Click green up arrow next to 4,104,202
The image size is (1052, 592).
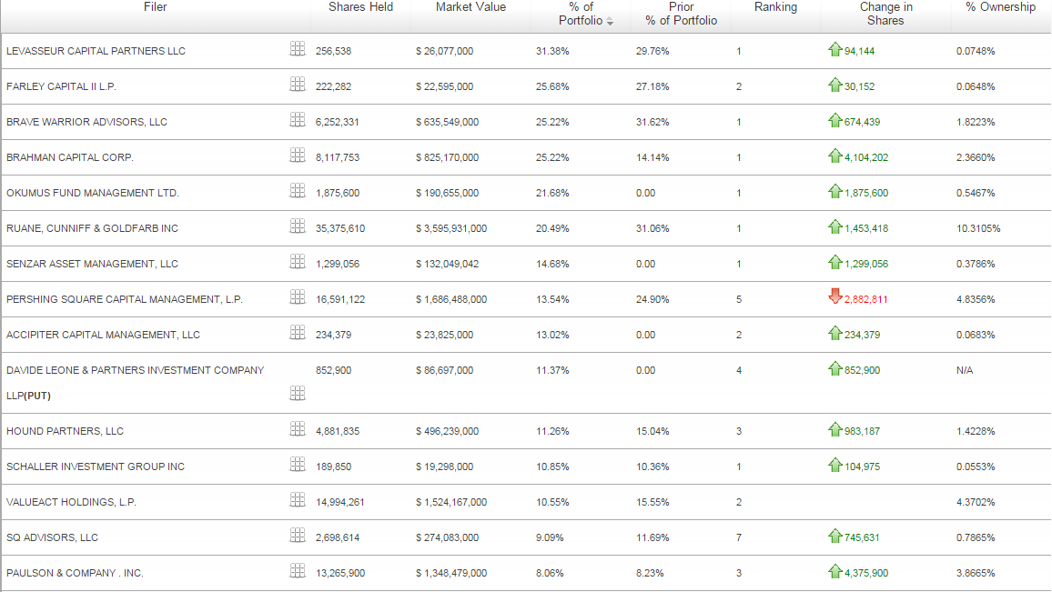tap(835, 156)
